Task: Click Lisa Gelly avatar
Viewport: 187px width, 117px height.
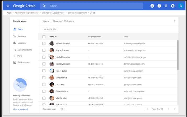Action: click(x=52, y=84)
